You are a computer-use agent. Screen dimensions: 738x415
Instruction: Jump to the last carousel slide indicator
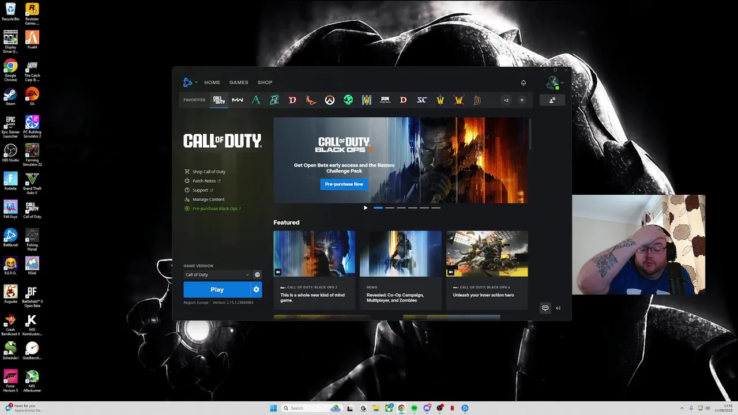(436, 207)
